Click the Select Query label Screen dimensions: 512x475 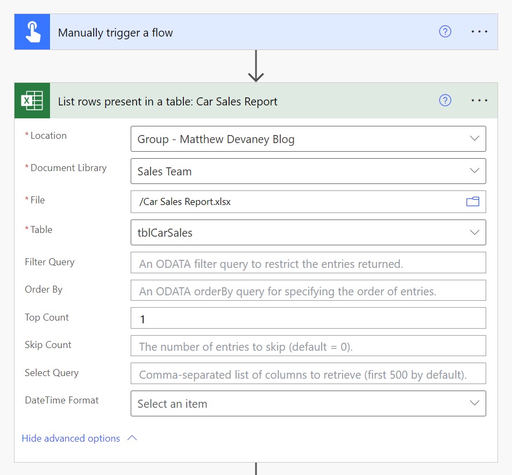pyautogui.click(x=52, y=373)
